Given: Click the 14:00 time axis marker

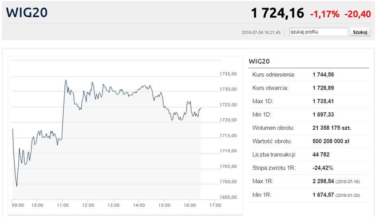Looking at the screenshot, I should point(139,205).
